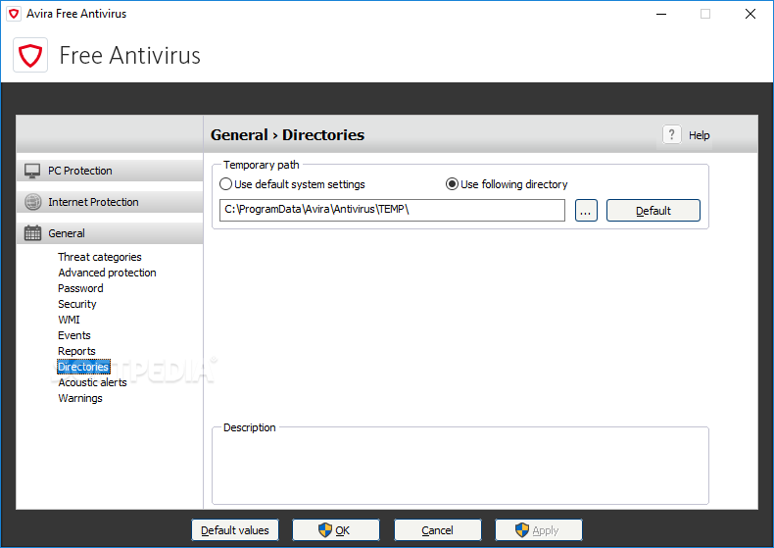
Task: Open Advanced protection settings
Action: click(x=107, y=273)
